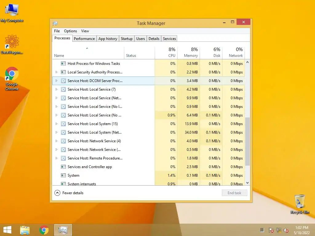Click the Task Manager title bar icon
This screenshot has width=315, height=236.
click(x=55, y=23)
